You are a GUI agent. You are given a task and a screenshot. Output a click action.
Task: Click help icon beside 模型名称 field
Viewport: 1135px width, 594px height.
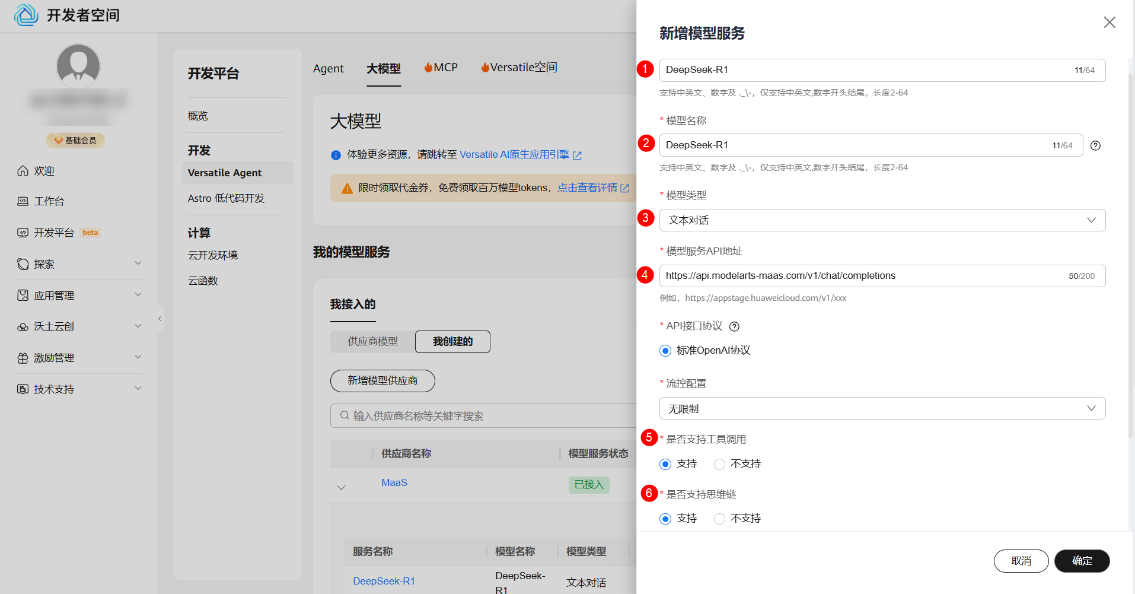coord(1096,145)
